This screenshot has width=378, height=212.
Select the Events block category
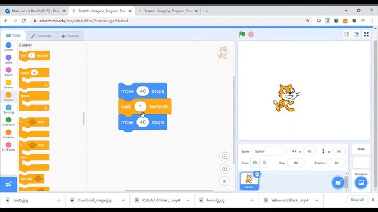point(8,84)
